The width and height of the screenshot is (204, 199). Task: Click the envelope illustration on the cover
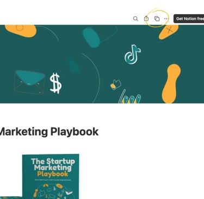coord(29,83)
